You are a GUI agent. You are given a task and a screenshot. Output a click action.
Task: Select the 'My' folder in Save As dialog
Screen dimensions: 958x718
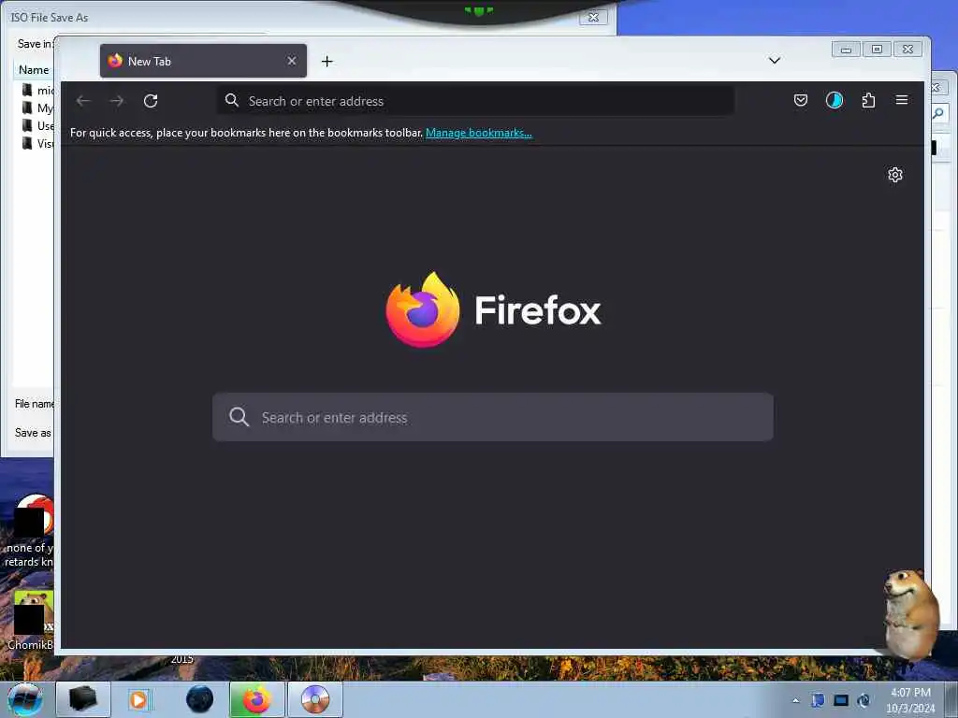pos(38,108)
